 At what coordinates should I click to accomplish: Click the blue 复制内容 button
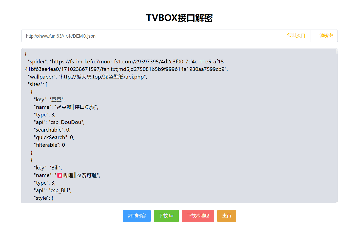pyautogui.click(x=137, y=216)
